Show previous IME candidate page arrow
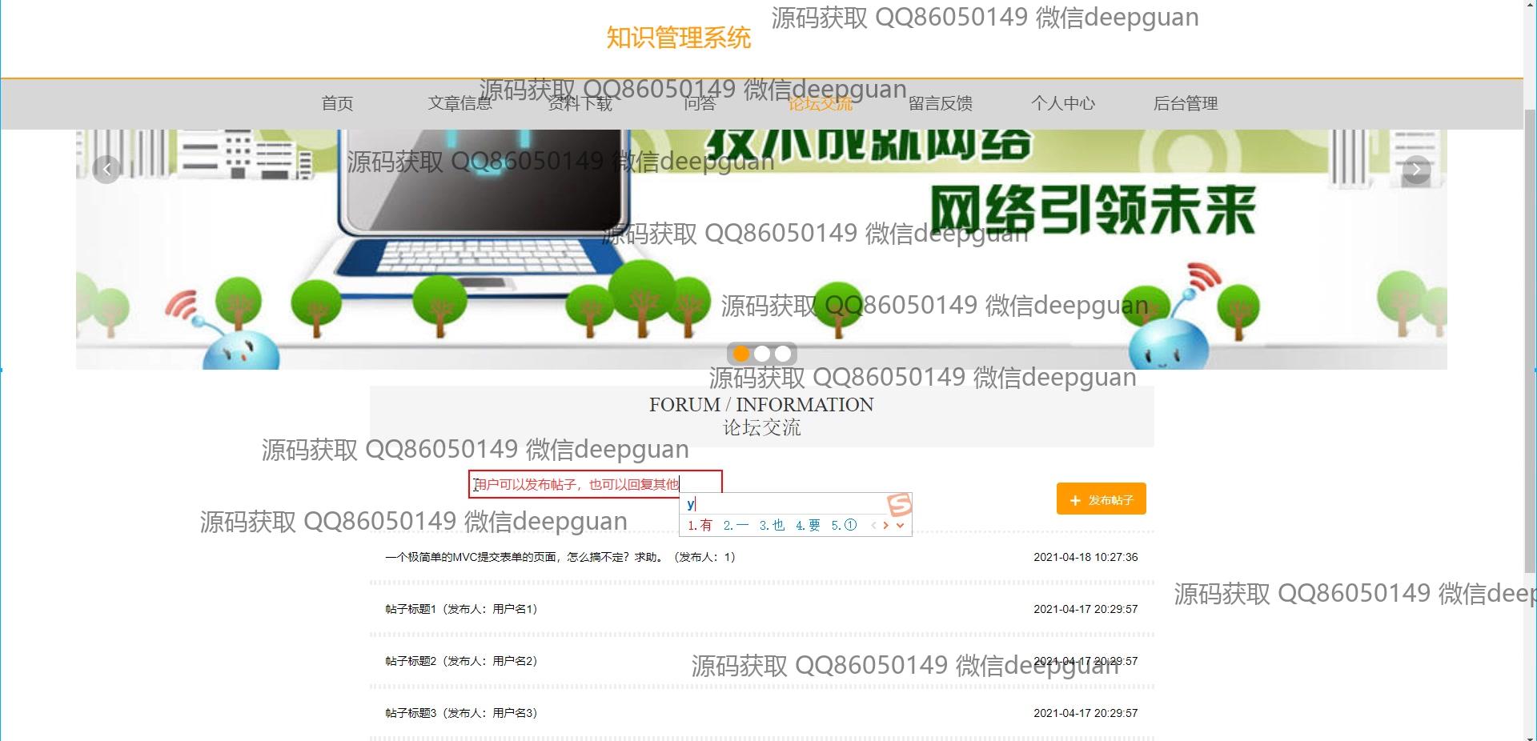 (x=873, y=526)
